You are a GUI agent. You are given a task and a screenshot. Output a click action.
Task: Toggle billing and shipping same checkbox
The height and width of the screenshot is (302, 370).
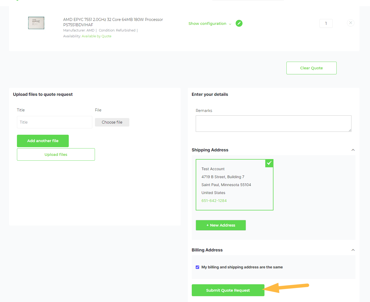(x=197, y=267)
